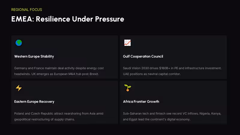This screenshot has height=135, width=240.
Task: Click the Poland and Czech Republic paragraph
Action: (x=59, y=116)
